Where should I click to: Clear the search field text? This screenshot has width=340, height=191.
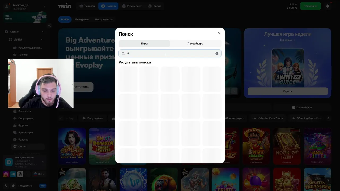point(217,53)
